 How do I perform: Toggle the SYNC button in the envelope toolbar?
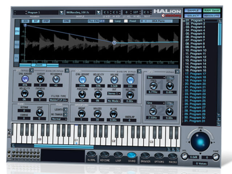coord(67,21)
